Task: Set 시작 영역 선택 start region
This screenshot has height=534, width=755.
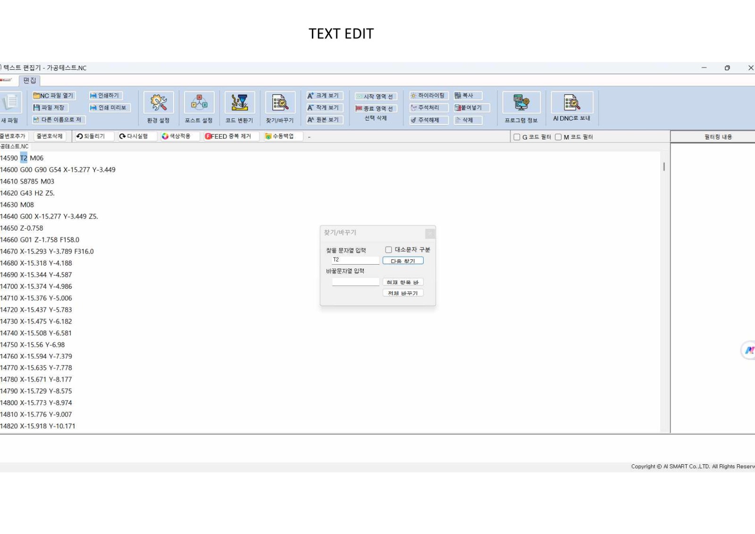Action: click(375, 96)
